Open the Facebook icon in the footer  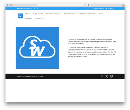(x=102, y=76)
